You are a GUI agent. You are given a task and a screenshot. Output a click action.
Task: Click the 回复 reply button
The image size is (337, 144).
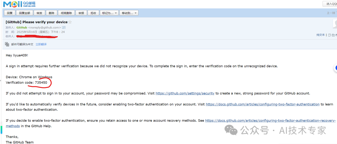(10, 13)
